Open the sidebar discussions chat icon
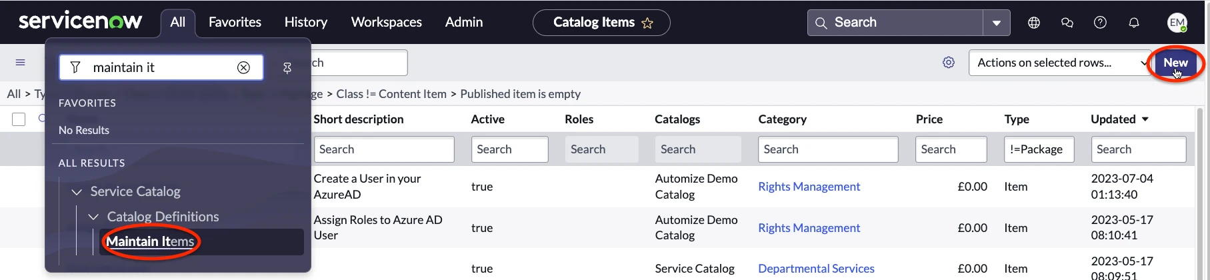 1067,23
